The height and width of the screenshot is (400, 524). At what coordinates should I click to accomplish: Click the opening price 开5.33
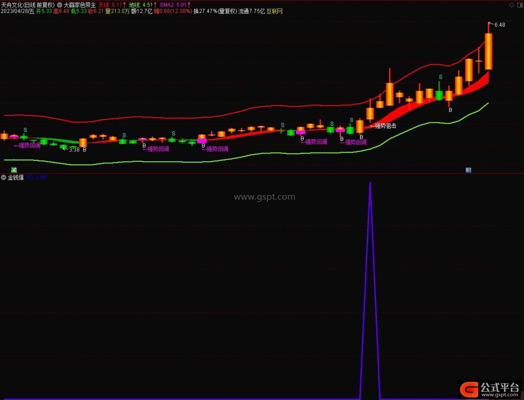click(44, 11)
